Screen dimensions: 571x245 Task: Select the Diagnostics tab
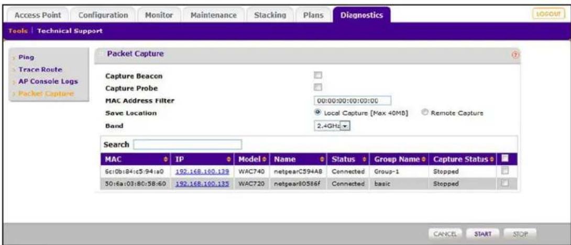point(361,15)
